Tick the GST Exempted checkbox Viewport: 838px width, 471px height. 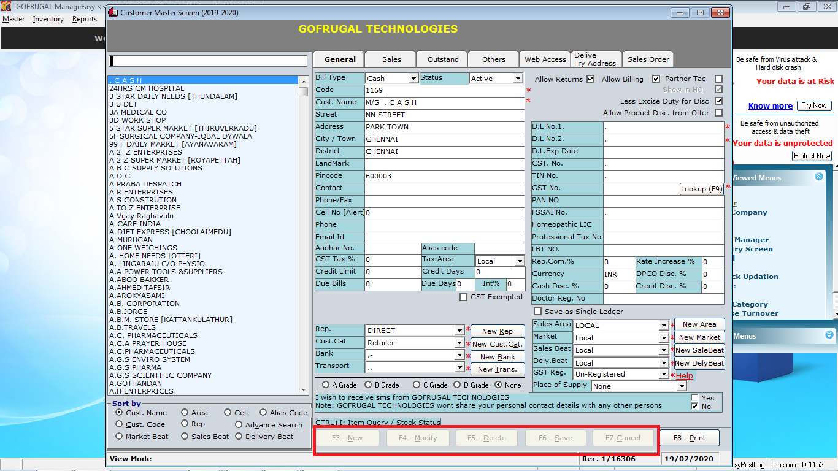464,297
